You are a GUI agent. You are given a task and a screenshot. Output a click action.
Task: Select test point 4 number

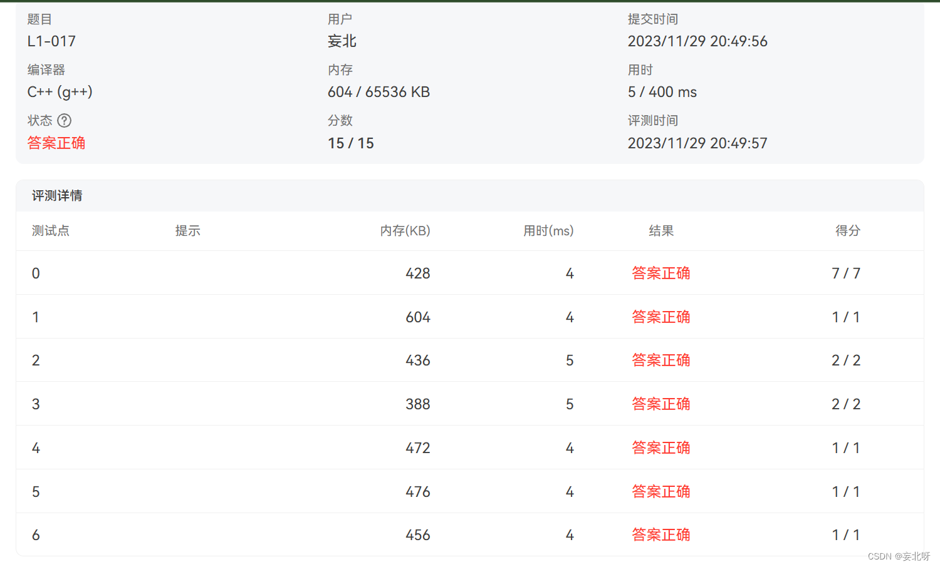(x=36, y=448)
